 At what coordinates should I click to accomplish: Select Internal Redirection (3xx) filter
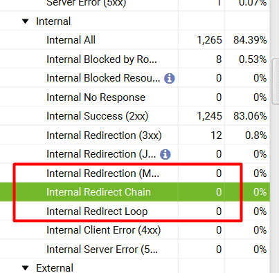coord(135,135)
